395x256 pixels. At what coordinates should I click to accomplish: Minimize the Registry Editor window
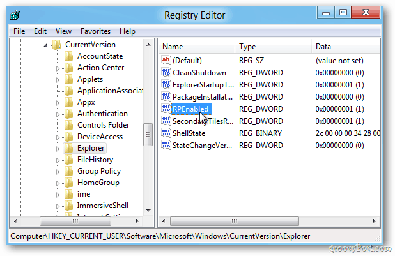tap(326, 13)
